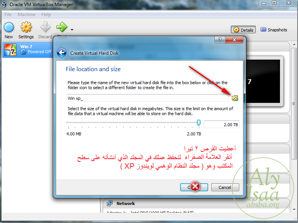Image resolution: width=298 pixels, height=223 pixels.
Task: Click the dialog help question mark
Action: 220,40
